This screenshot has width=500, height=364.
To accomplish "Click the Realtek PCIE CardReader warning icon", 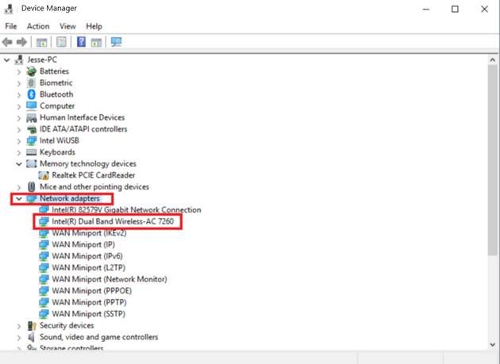I will (x=44, y=175).
